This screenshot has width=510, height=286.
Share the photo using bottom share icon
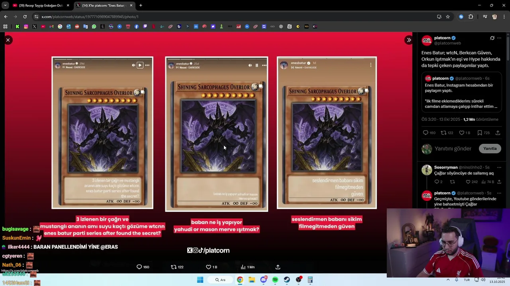tap(278, 267)
